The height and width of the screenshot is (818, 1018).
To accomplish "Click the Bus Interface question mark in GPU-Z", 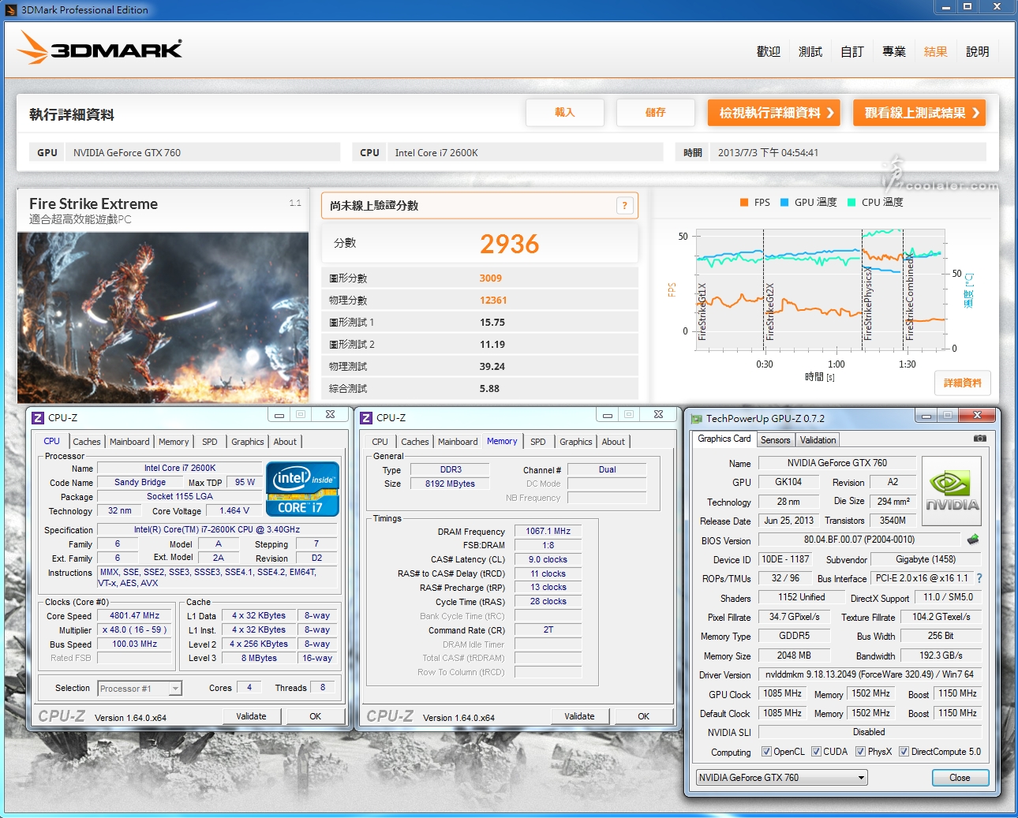I will (979, 578).
